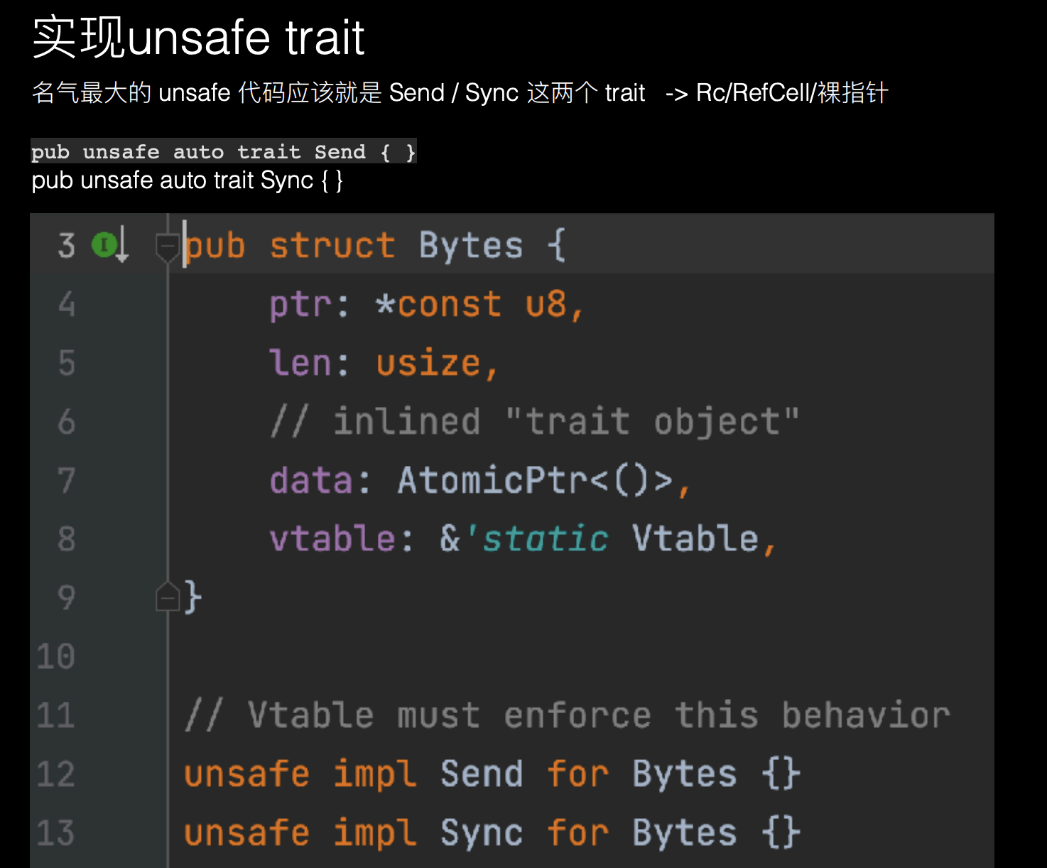Screen dimensions: 1047x868
Task: Click the fold end marker on line 9
Action: pos(167,597)
